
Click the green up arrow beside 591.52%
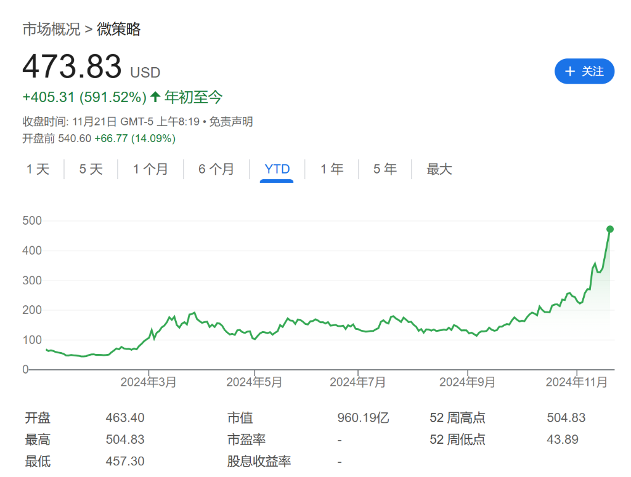(x=155, y=97)
